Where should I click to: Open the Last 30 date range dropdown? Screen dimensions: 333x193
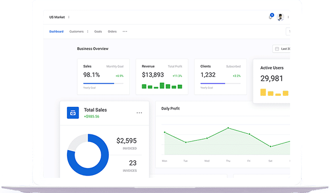[284, 49]
